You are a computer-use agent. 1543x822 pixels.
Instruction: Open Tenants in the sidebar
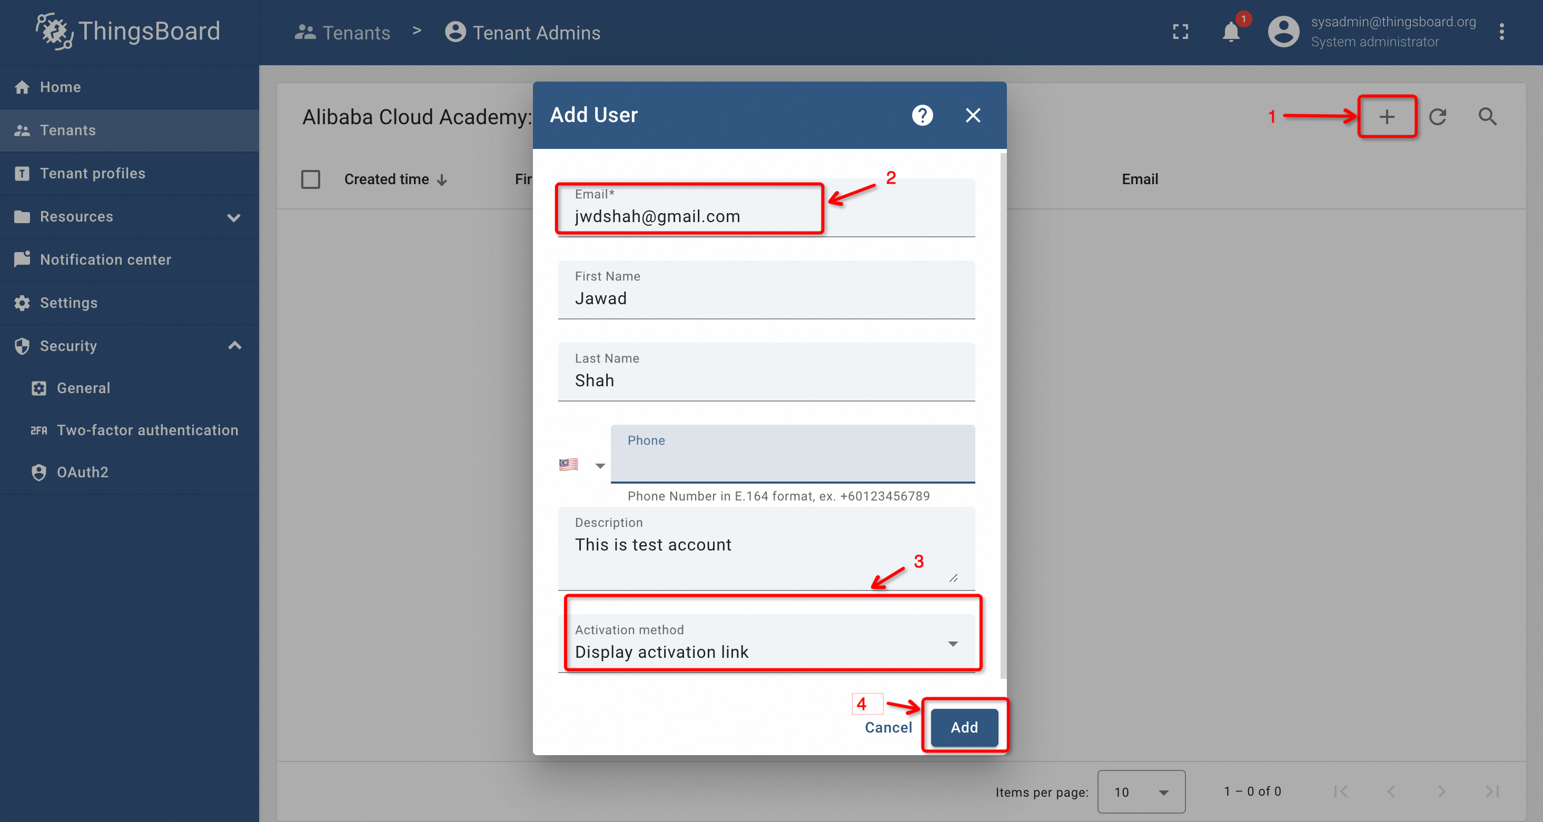pyautogui.click(x=130, y=131)
